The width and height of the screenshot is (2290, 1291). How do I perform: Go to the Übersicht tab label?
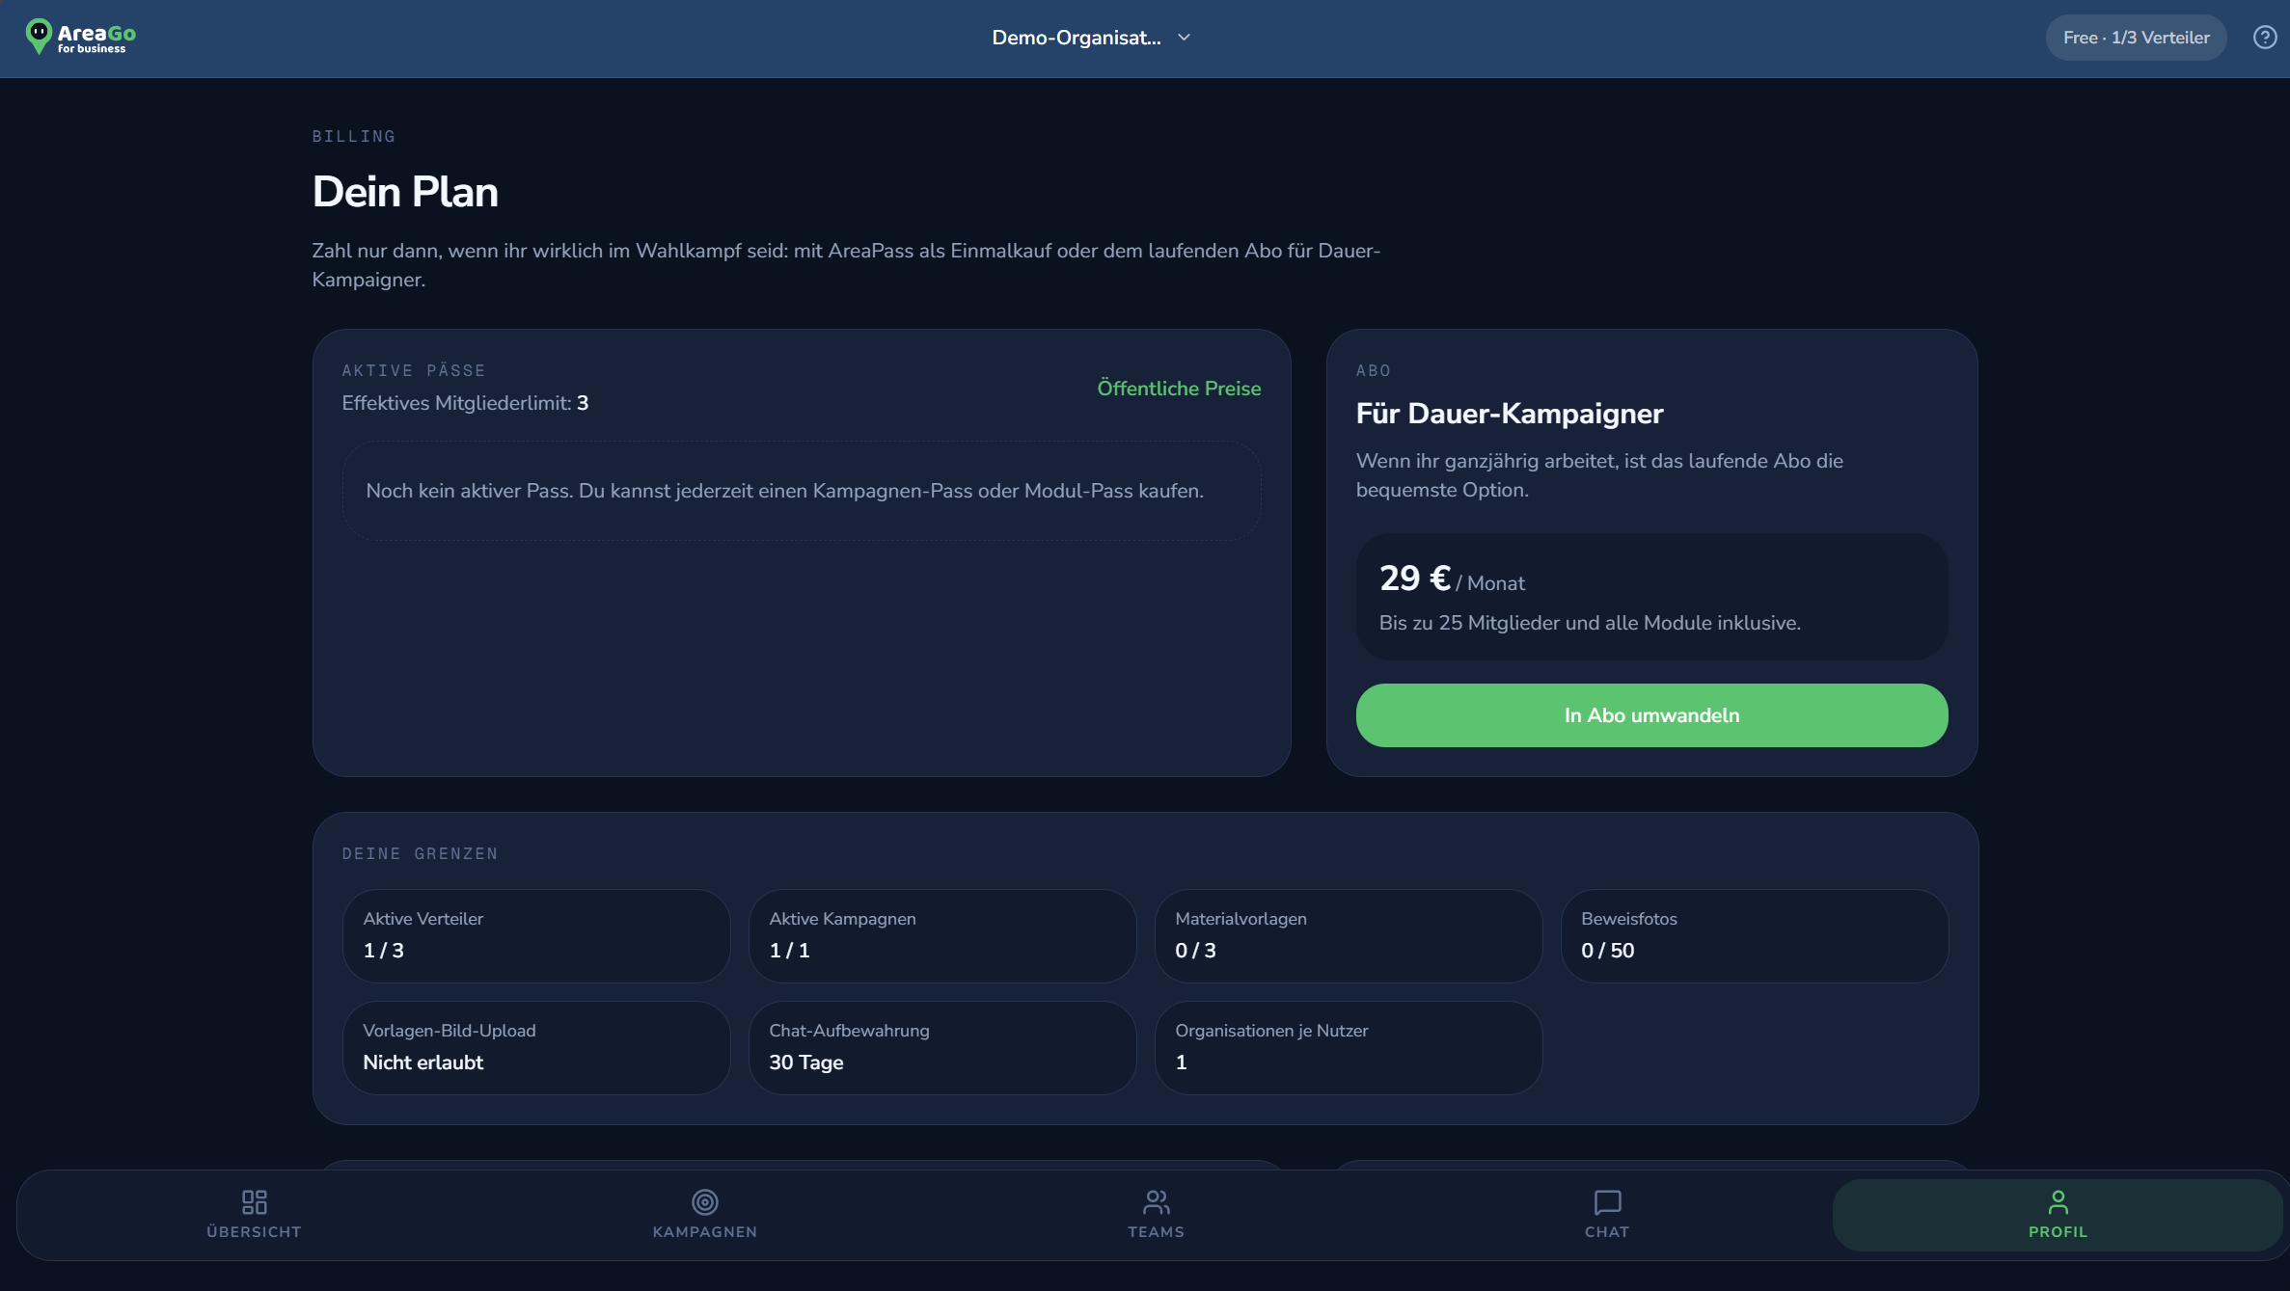(x=254, y=1232)
